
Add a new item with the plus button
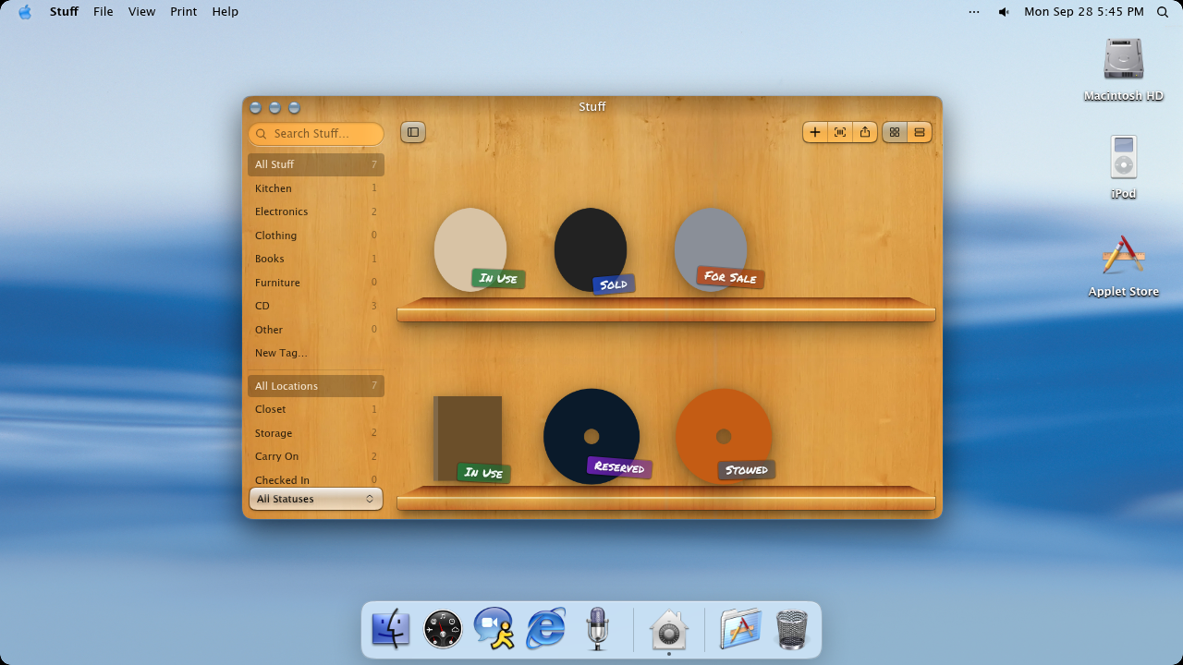[814, 132]
